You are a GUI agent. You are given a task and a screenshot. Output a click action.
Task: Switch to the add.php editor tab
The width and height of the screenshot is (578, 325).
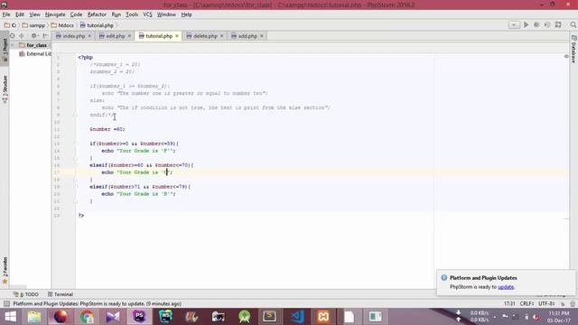click(247, 36)
